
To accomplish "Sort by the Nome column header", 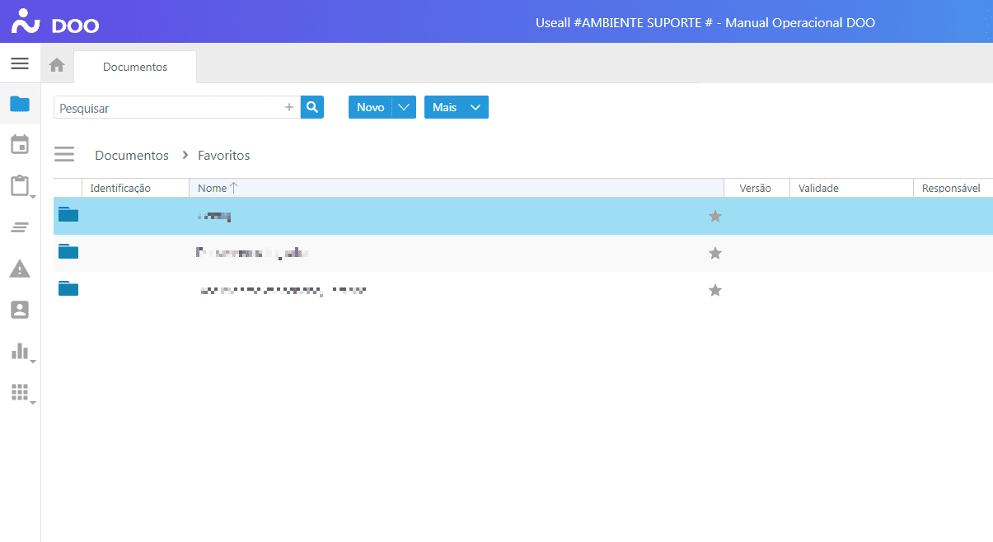I will (x=213, y=188).
